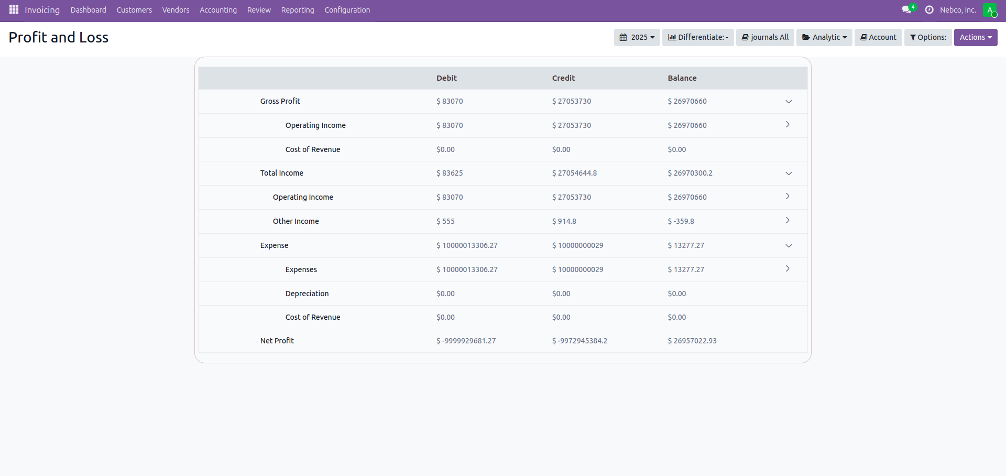This screenshot has height=476, width=1006.
Task: Open the Options filter
Action: [x=928, y=37]
